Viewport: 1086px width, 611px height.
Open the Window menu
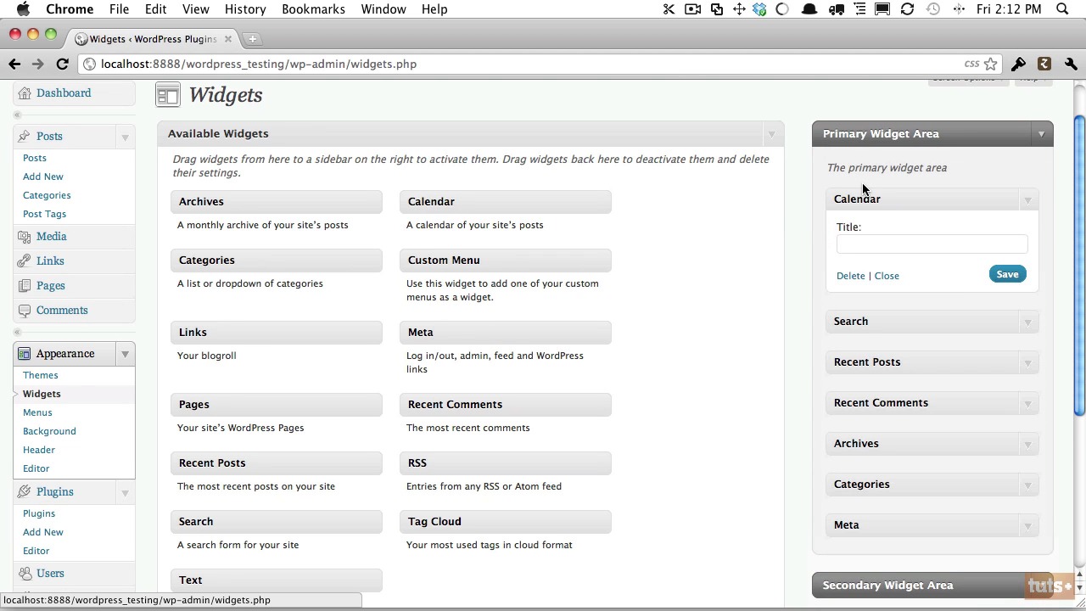[x=383, y=9]
